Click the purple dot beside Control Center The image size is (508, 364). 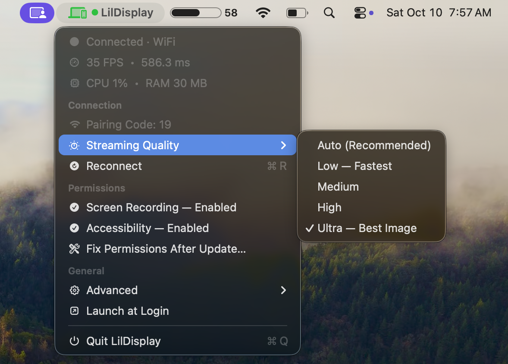(371, 13)
